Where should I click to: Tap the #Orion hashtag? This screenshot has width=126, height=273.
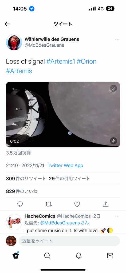[x=86, y=62]
